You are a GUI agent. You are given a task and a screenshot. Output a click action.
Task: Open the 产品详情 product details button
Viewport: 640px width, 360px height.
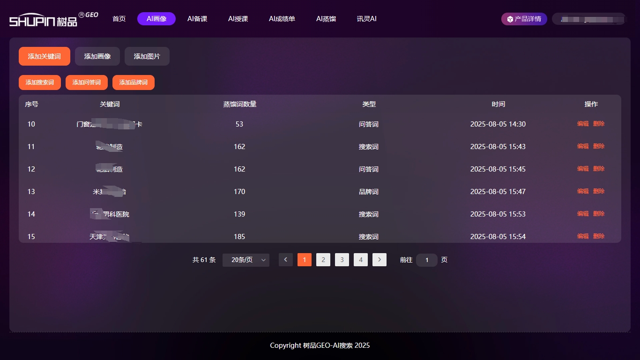tap(524, 19)
